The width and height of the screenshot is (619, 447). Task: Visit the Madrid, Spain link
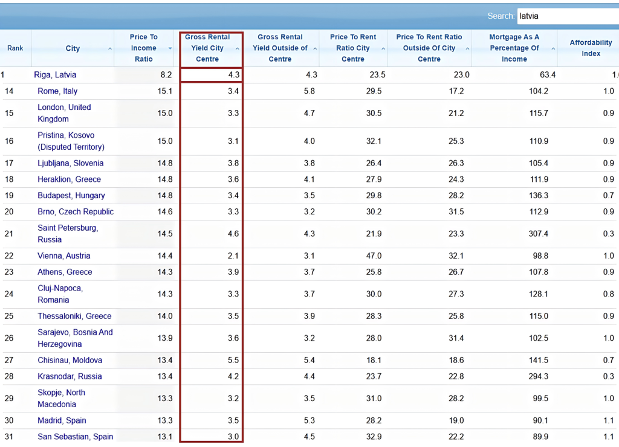click(62, 421)
